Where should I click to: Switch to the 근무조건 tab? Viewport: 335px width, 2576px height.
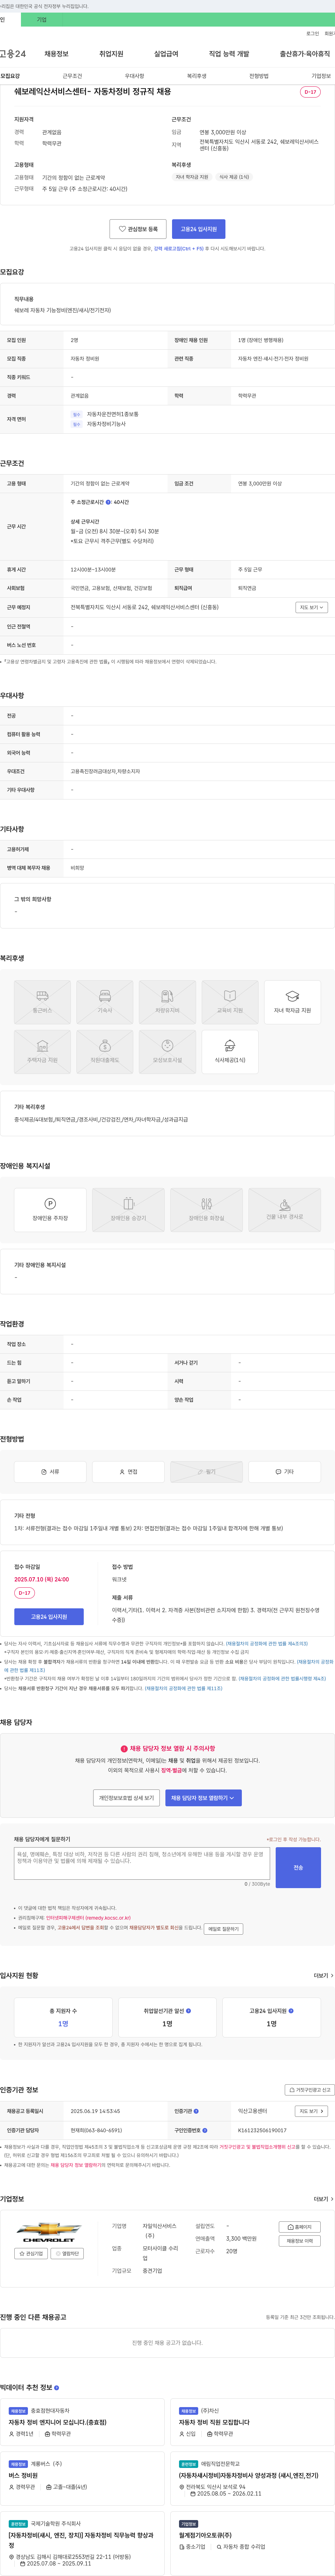72,76
